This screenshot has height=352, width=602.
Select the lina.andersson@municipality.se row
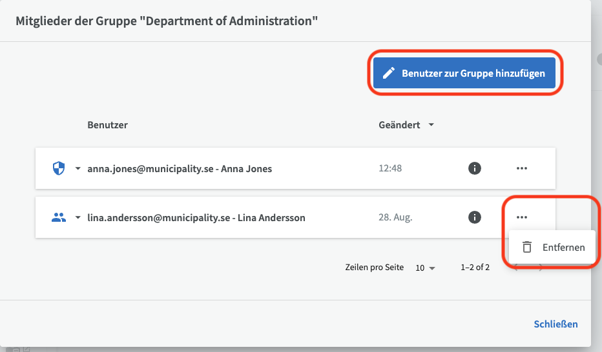pyautogui.click(x=196, y=218)
